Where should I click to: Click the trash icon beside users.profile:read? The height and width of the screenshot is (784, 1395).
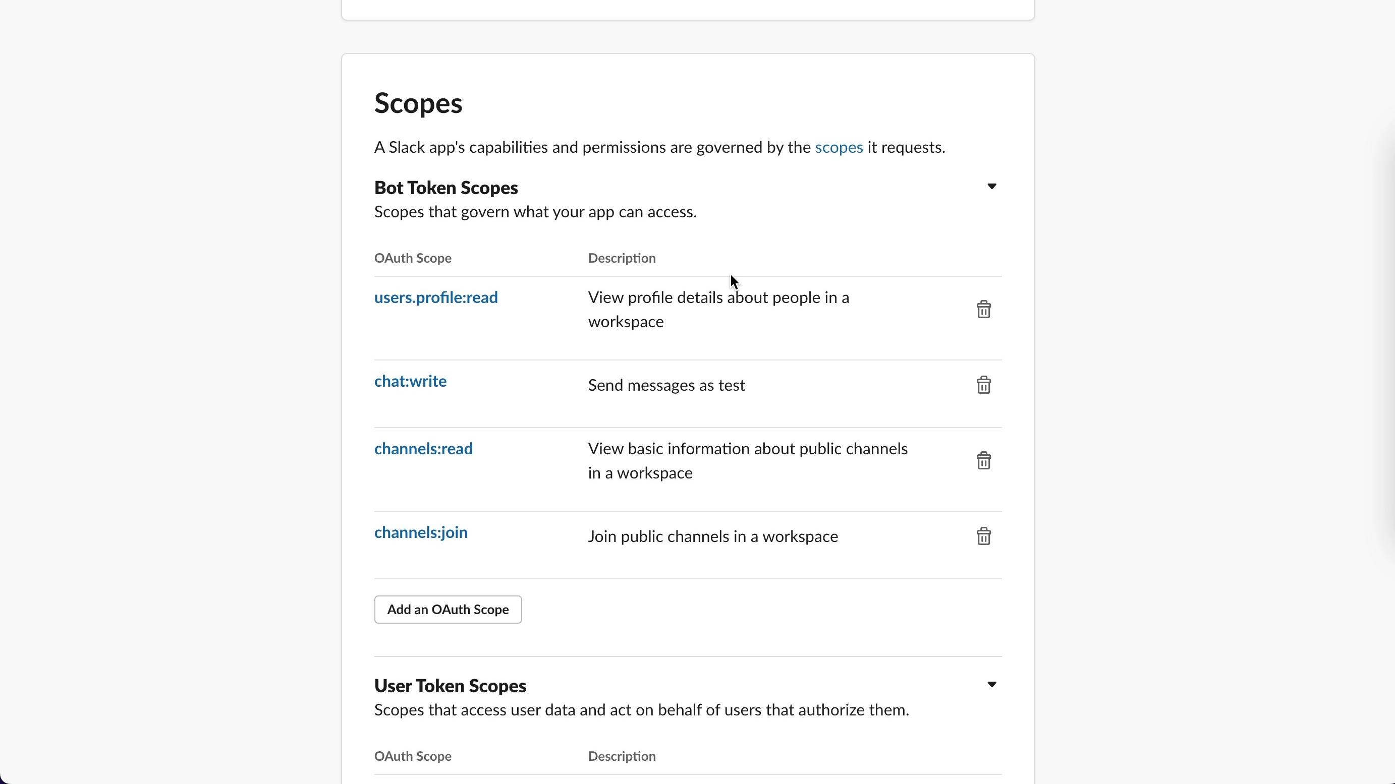click(x=983, y=309)
